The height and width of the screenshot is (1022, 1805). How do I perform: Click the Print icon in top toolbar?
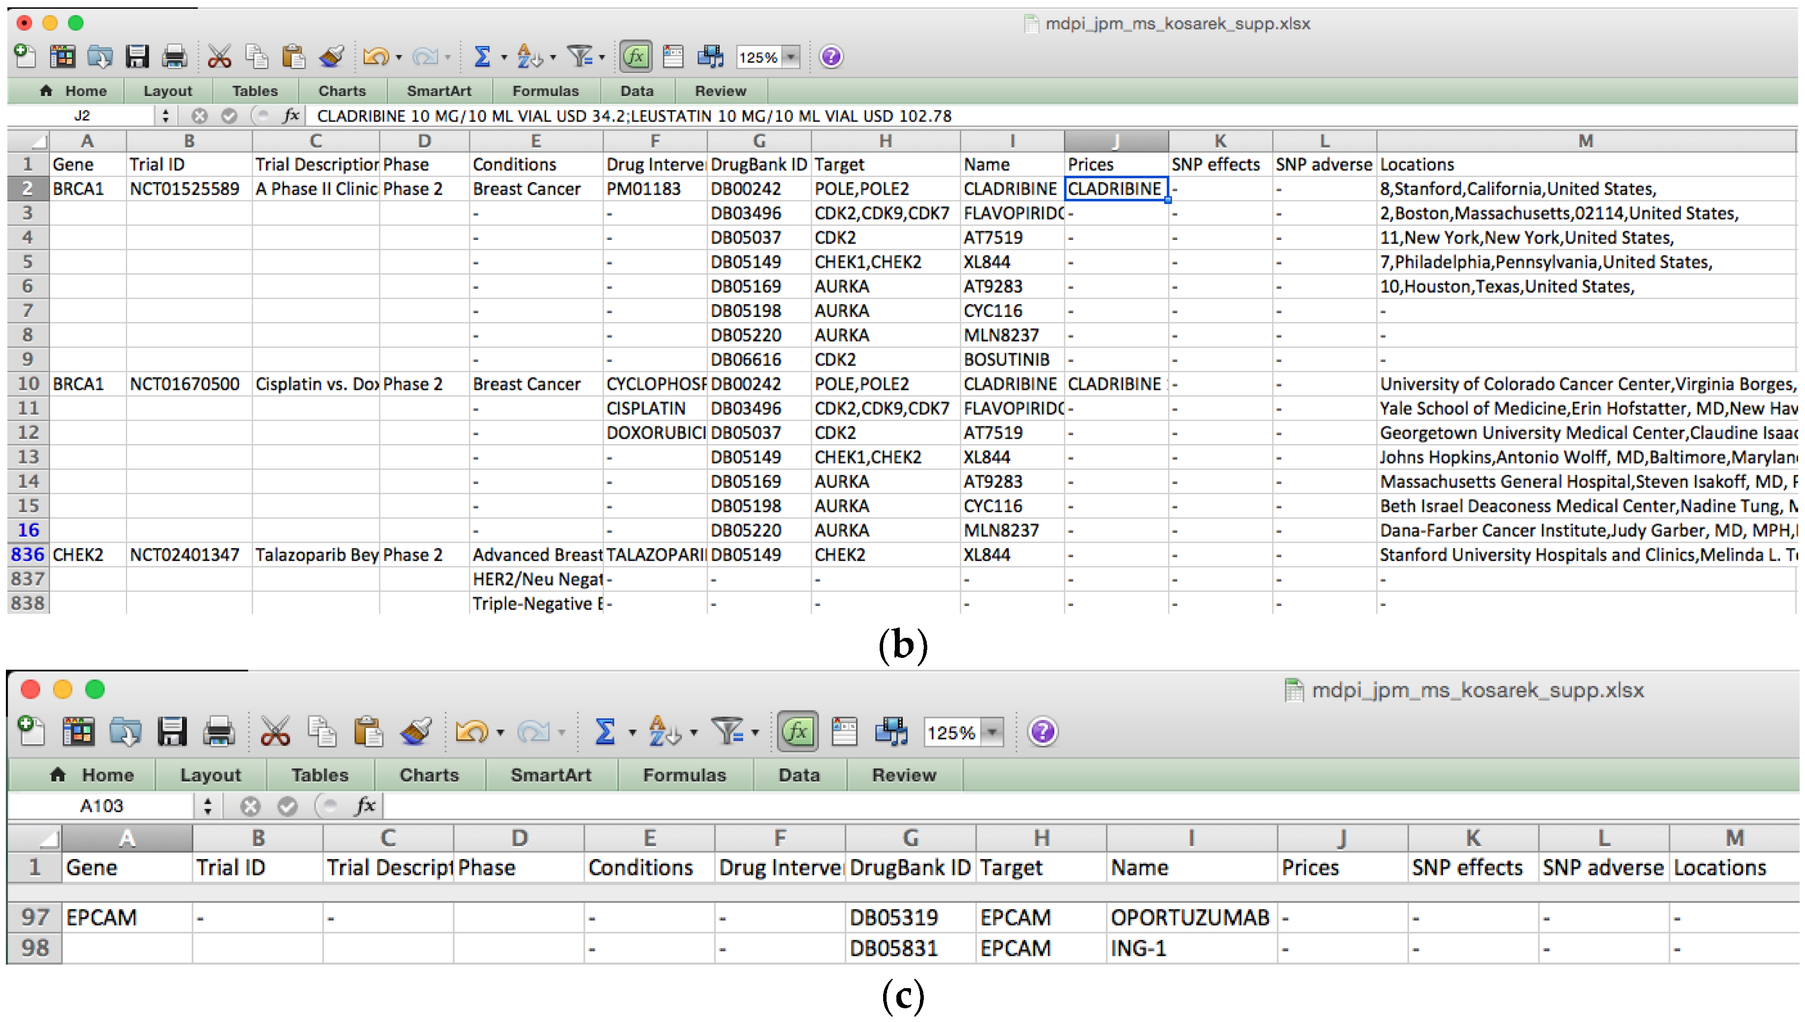(174, 57)
